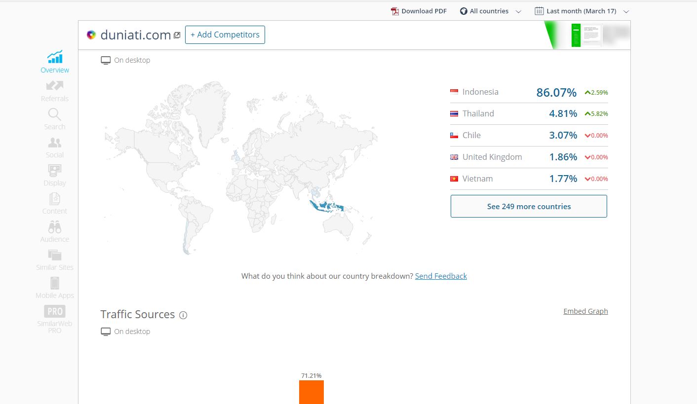Click the Embed Graph link
The image size is (697, 404).
click(x=585, y=311)
